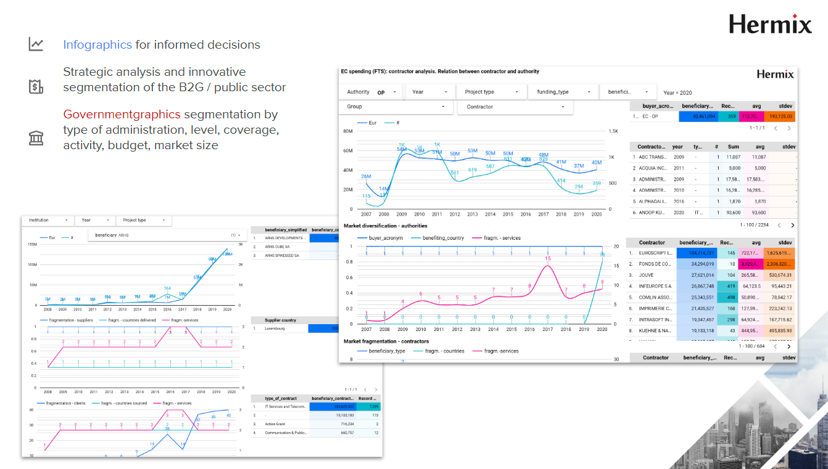Select the FONDS DE CO... contractor row

711,264
